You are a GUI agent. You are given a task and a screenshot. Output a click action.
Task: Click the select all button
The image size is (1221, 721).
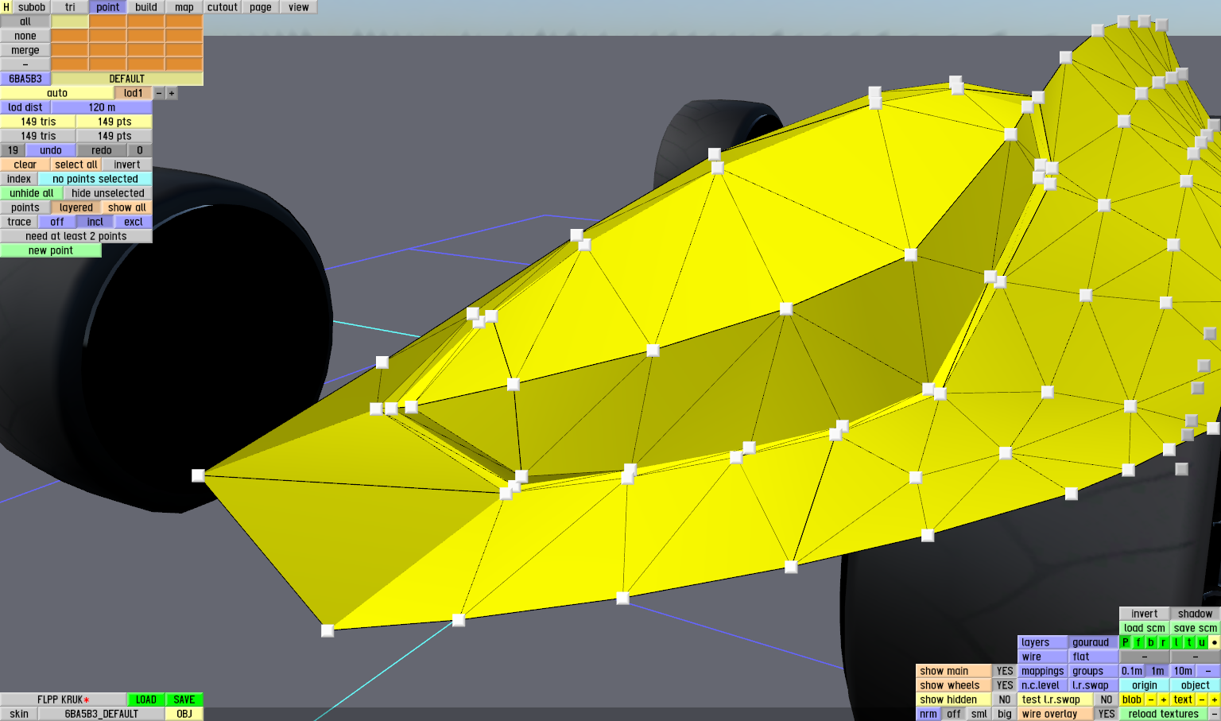(76, 165)
